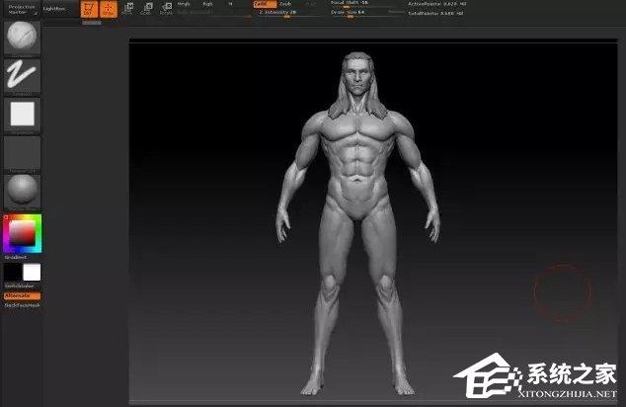This screenshot has height=407, width=626.
Task: Pick a color in the color picker
Action: (x=22, y=233)
